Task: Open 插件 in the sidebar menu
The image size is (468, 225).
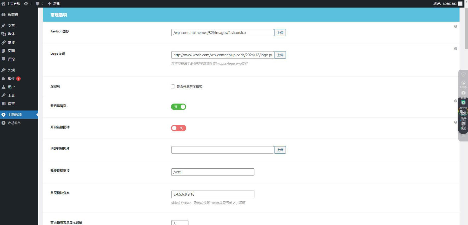Action: tap(11, 78)
